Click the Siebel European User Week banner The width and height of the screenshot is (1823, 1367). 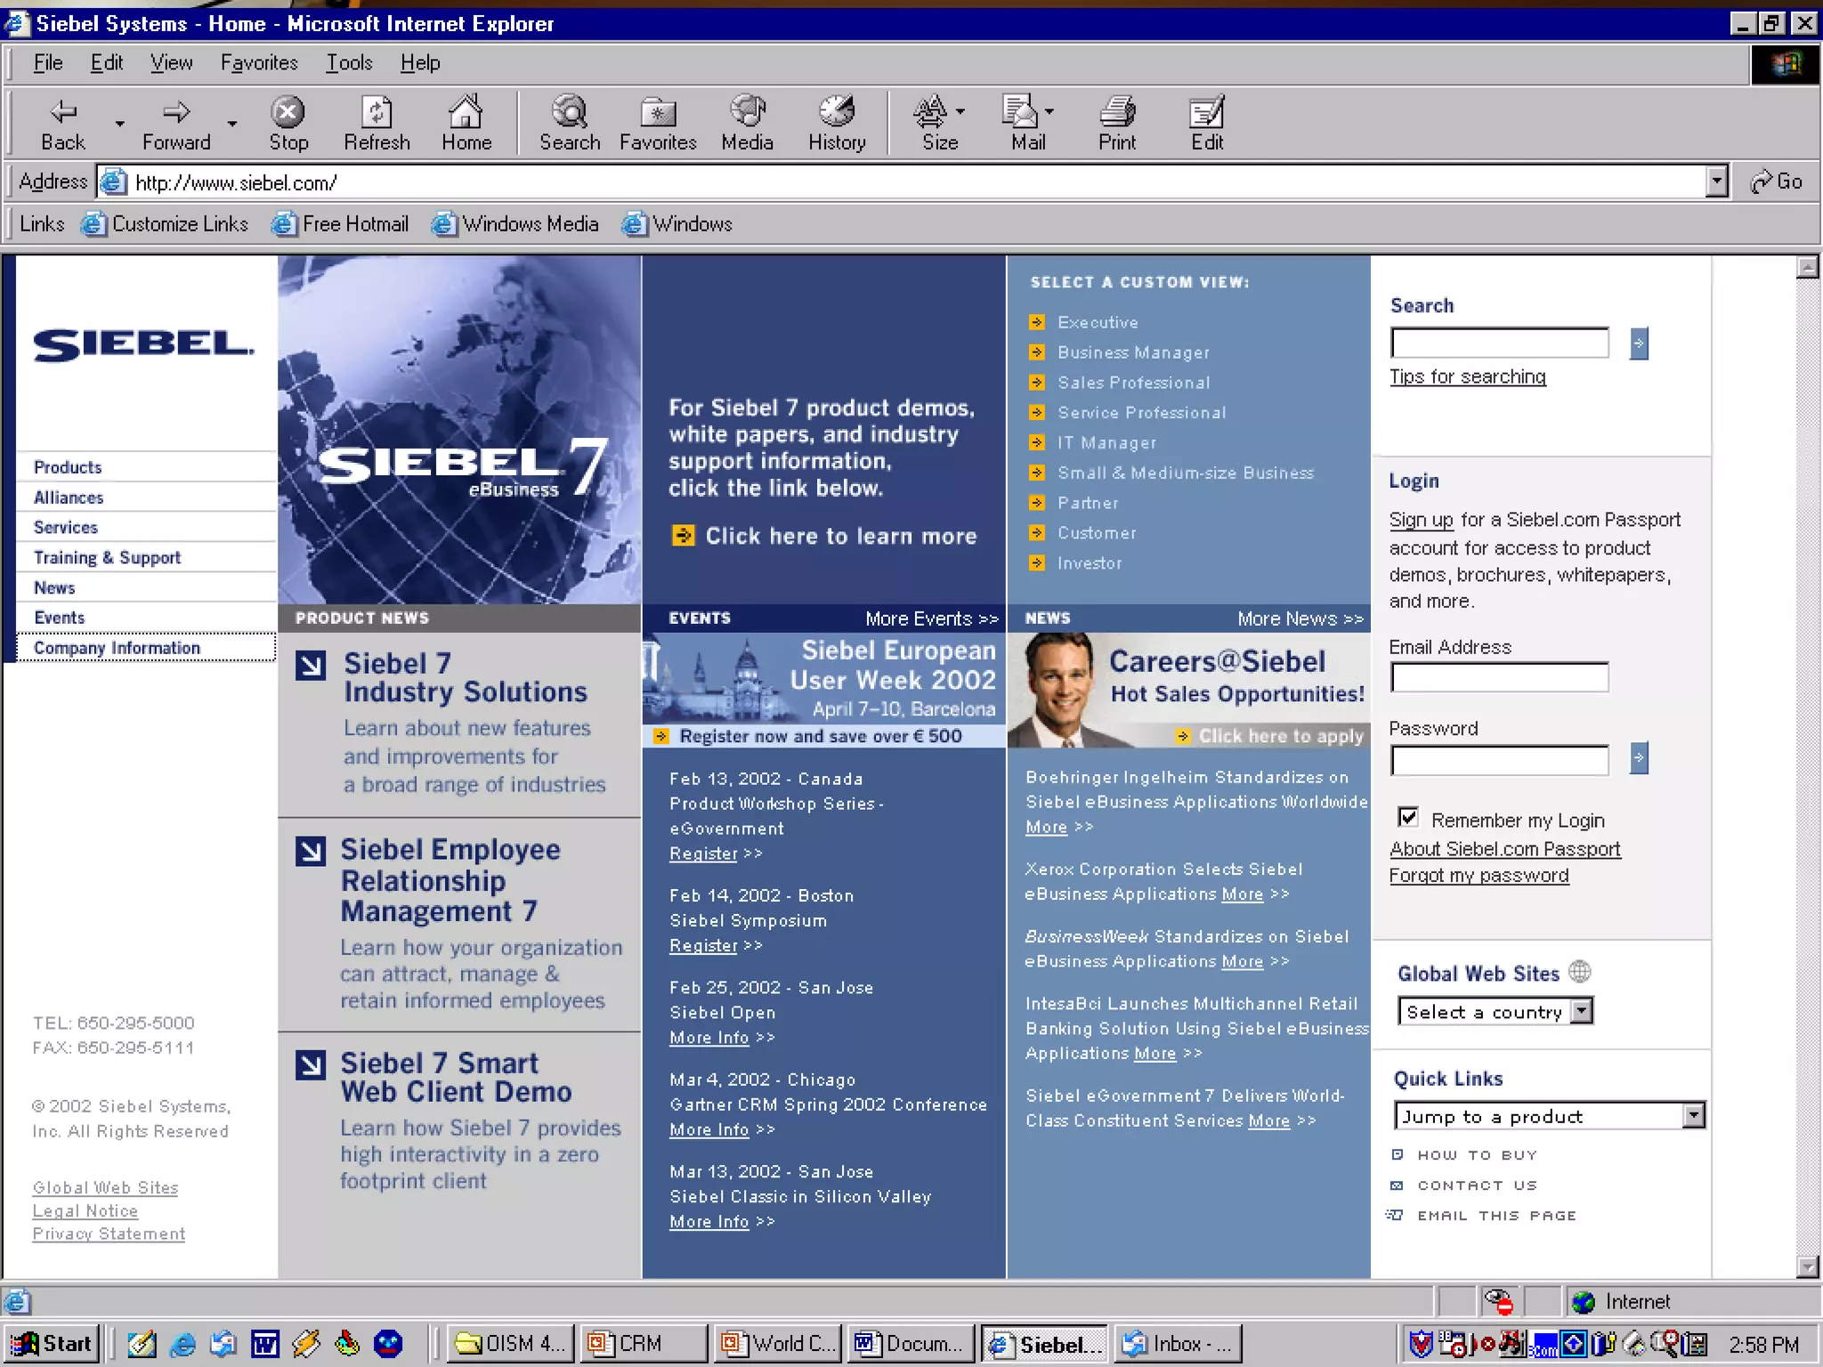click(823, 690)
